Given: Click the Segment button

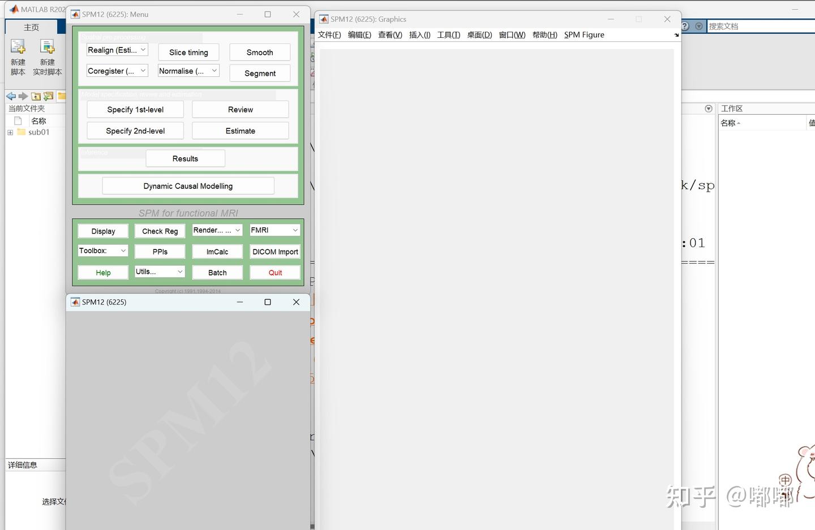Looking at the screenshot, I should click(260, 74).
